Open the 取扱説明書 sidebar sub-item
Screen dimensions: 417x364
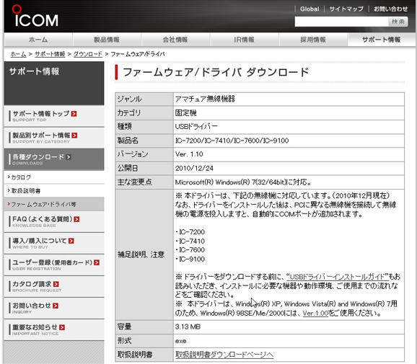[54, 191]
